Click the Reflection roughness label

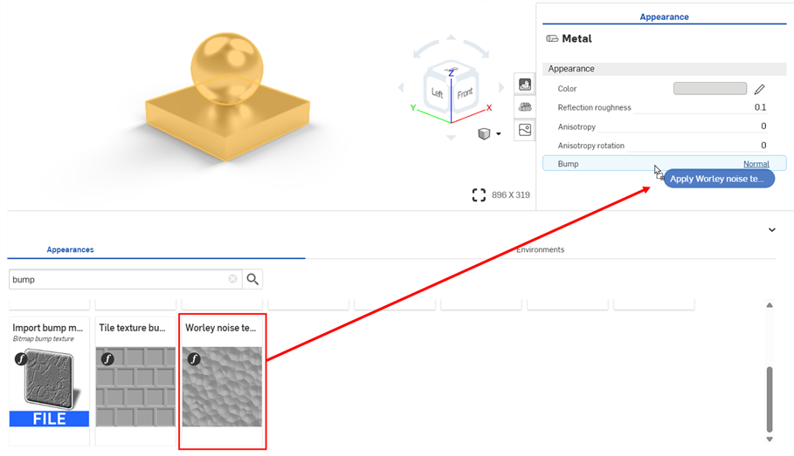tap(594, 107)
